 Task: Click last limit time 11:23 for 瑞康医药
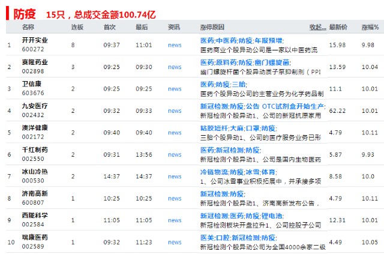pos(144,242)
